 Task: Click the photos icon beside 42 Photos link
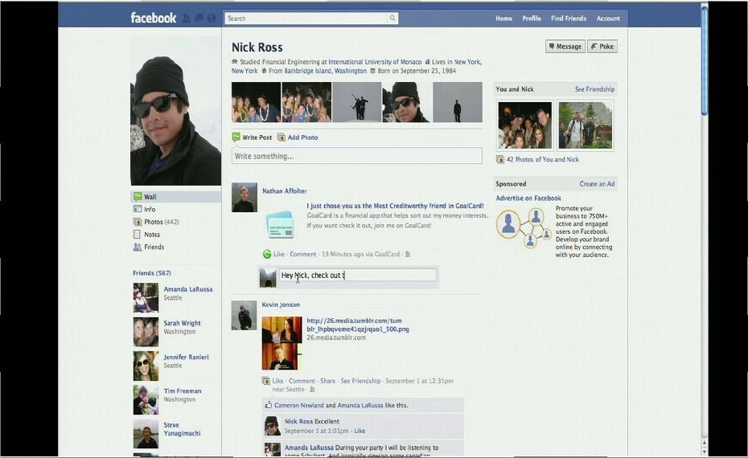pos(500,159)
